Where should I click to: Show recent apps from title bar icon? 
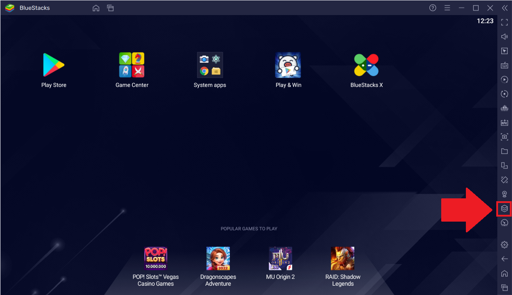point(110,8)
